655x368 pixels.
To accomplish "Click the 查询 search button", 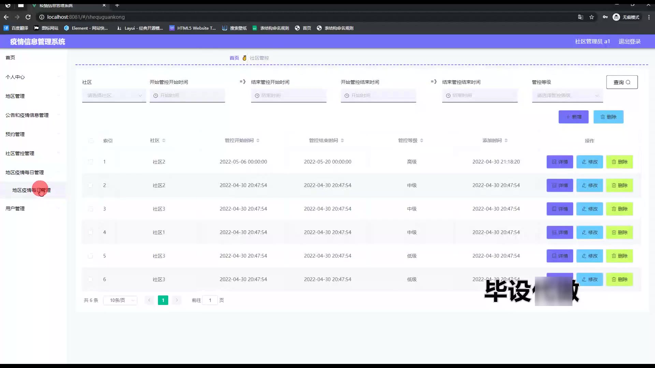I will 622,82.
